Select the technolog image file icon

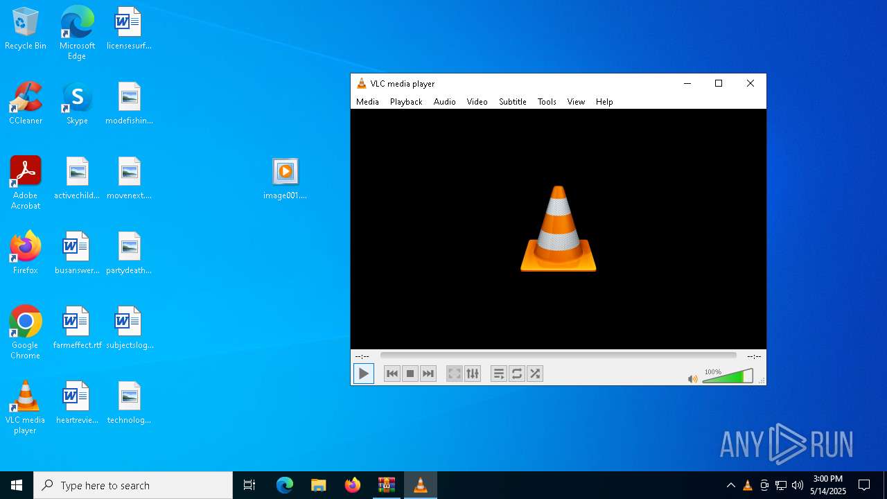129,403
